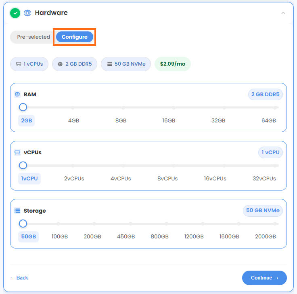This screenshot has width=297, height=294.
Task: Select 450GB storage option
Action: coord(126,236)
